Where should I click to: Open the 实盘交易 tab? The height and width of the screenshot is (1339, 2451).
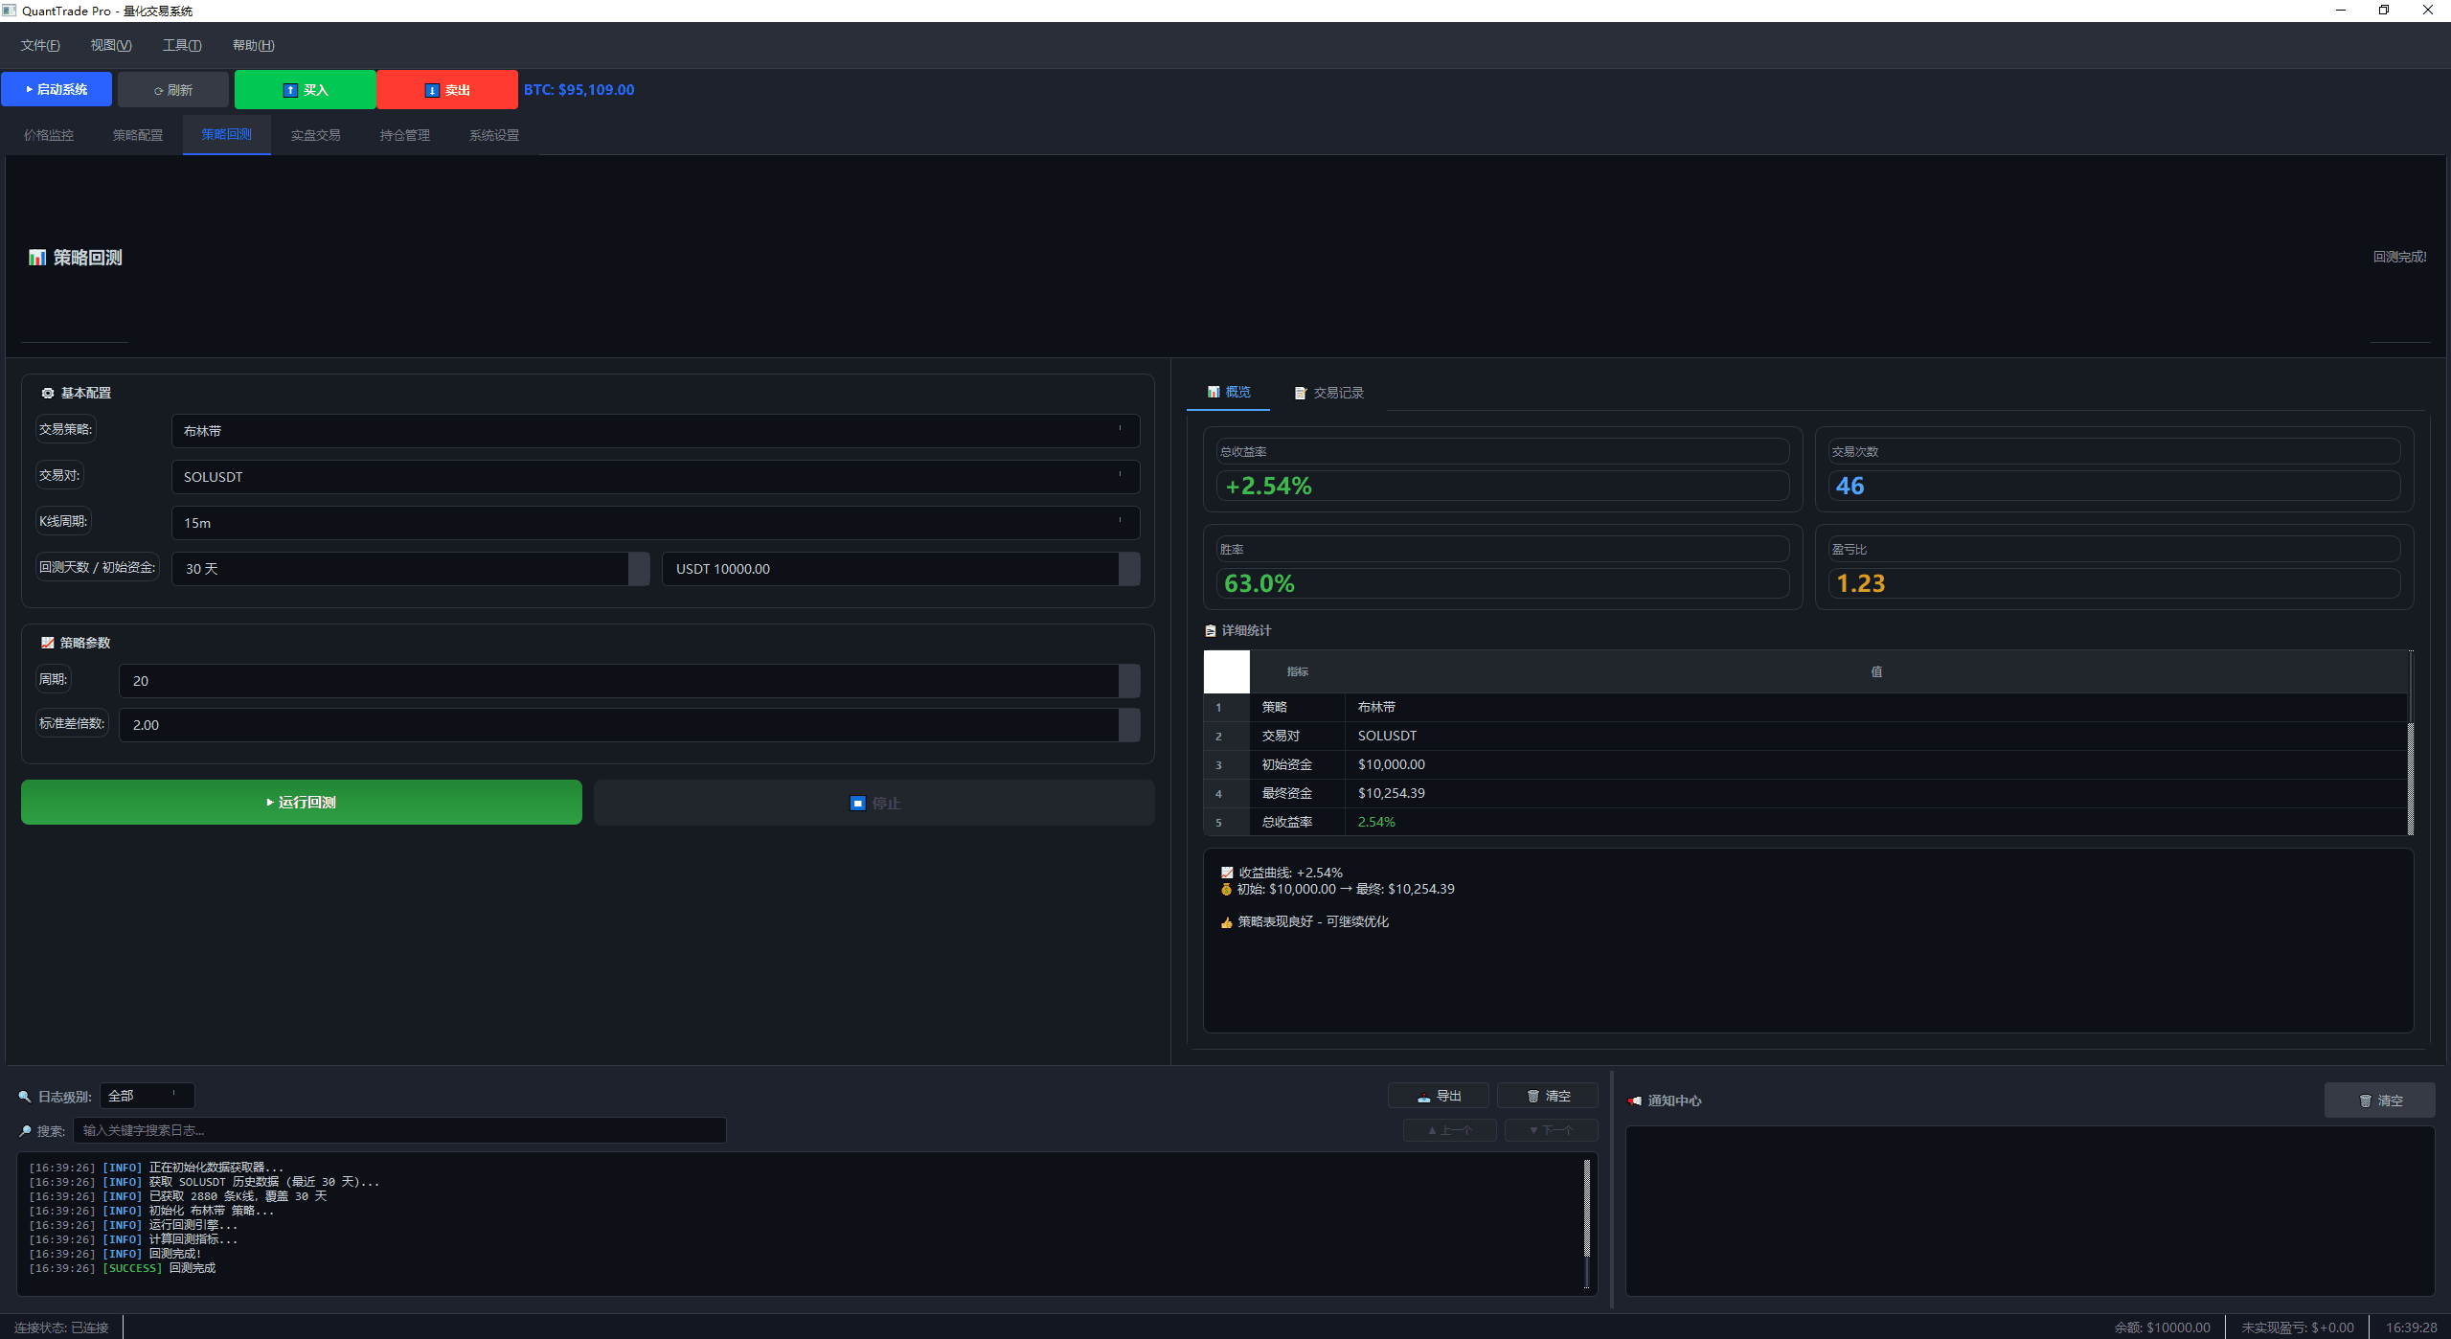(x=315, y=135)
